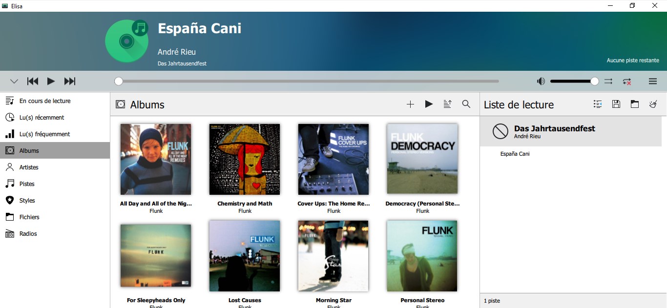Click the En cours de lecture icon
667x308 pixels.
click(10, 101)
